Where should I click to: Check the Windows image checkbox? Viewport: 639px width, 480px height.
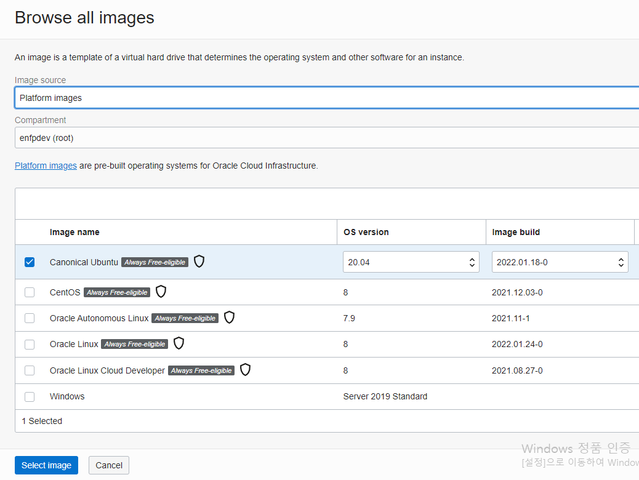tap(30, 396)
